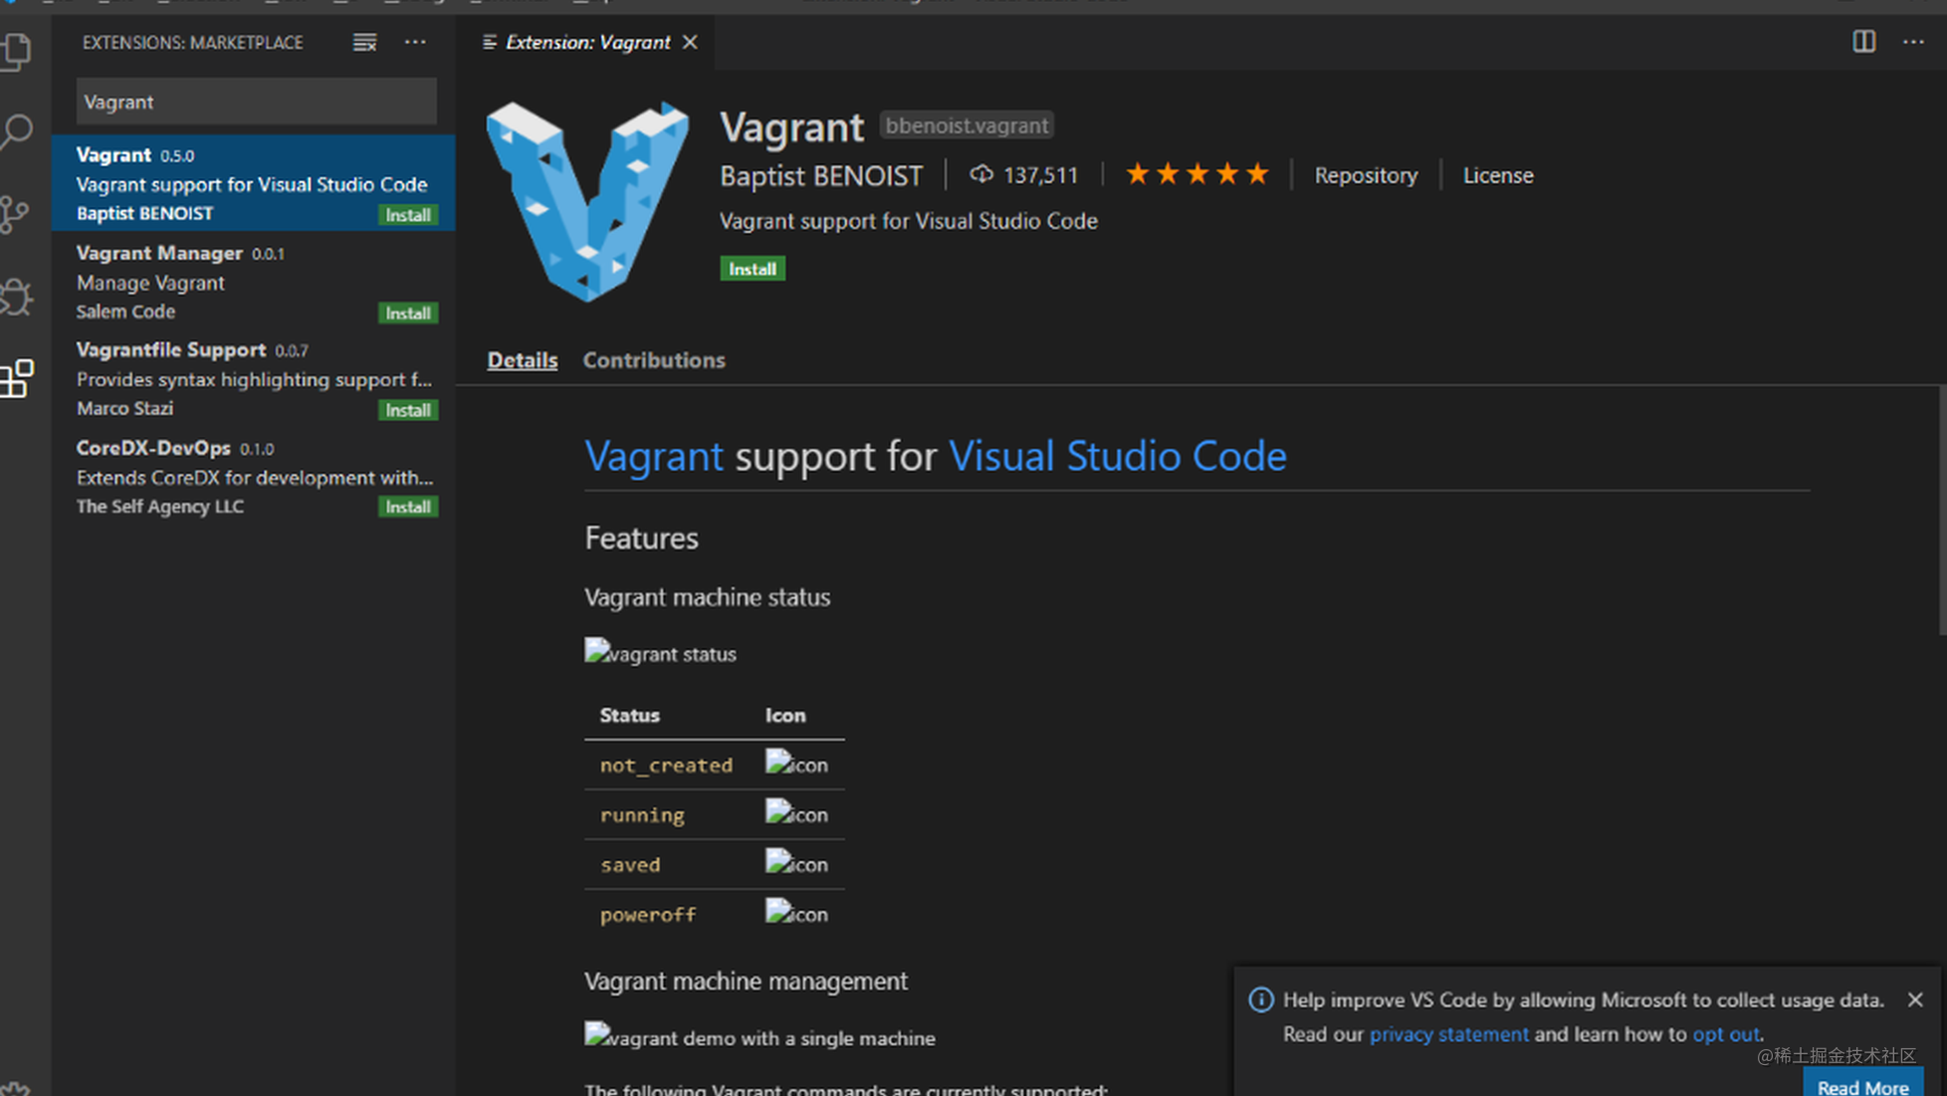
Task: Select the Vagrantfile Support extension entry
Action: 254,378
